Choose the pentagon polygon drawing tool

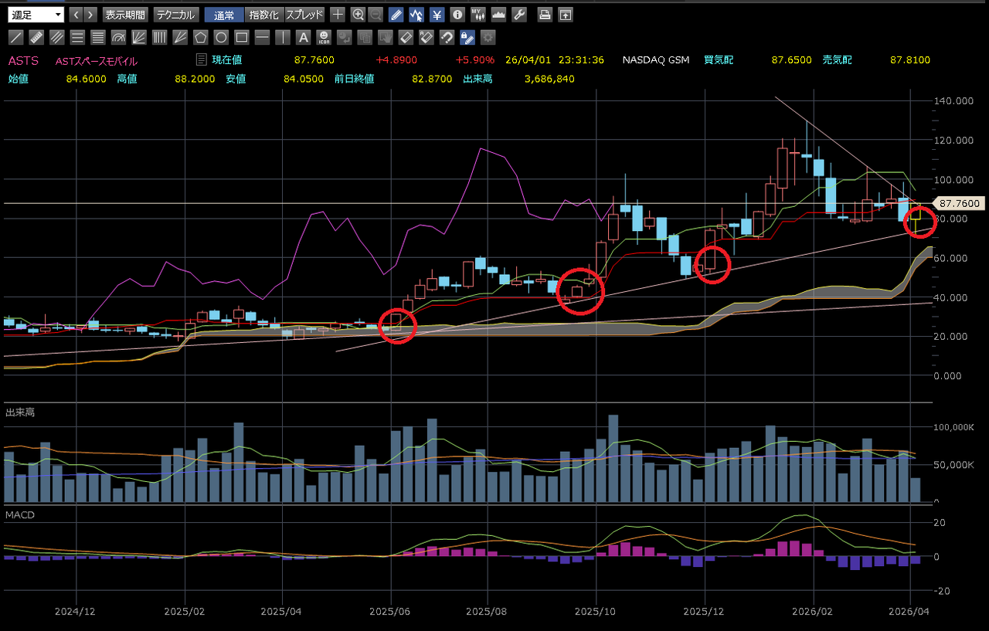coord(200,37)
